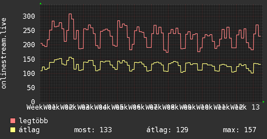Click the 0 y-axis label

click(33, 102)
